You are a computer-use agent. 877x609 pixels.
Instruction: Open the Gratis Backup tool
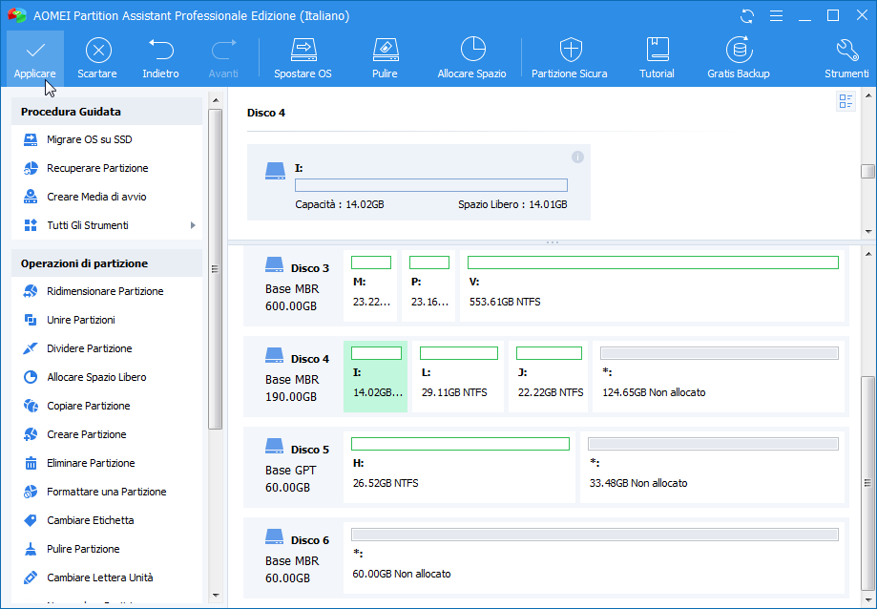[x=738, y=58]
